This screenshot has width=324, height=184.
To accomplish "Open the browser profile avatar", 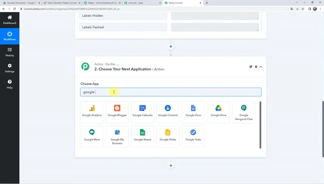I will coord(315,9).
